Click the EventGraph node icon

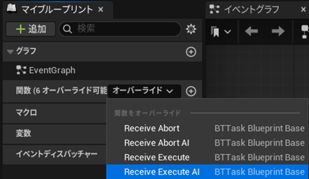coord(21,70)
